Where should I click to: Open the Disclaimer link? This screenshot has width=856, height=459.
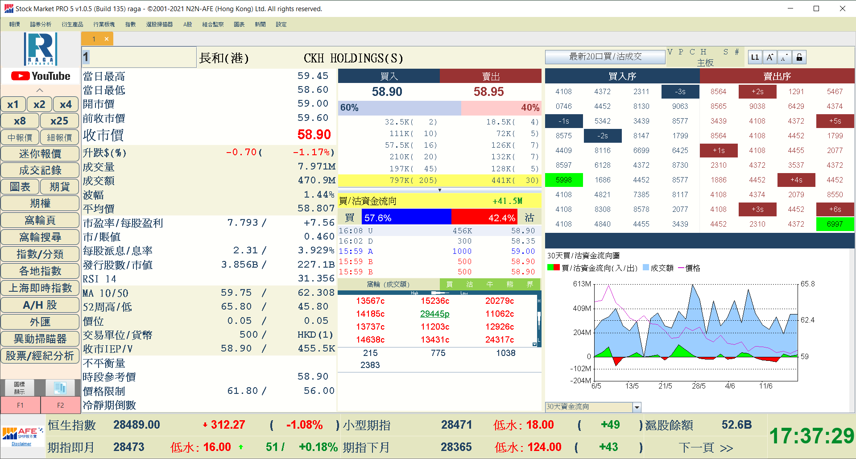click(x=21, y=444)
